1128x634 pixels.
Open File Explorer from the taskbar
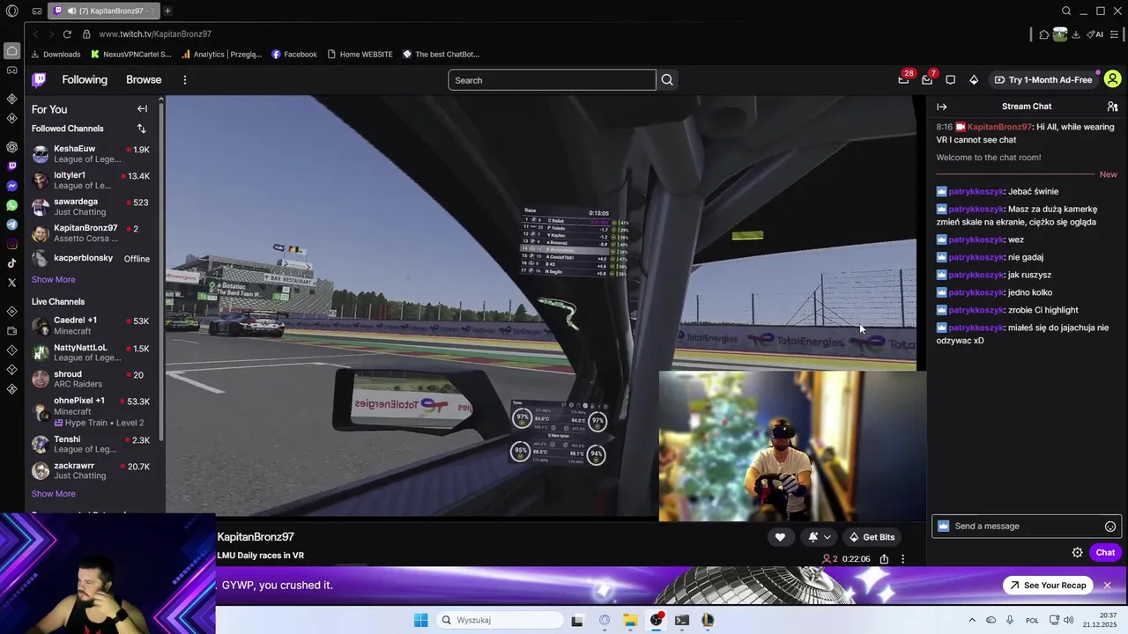tap(630, 620)
